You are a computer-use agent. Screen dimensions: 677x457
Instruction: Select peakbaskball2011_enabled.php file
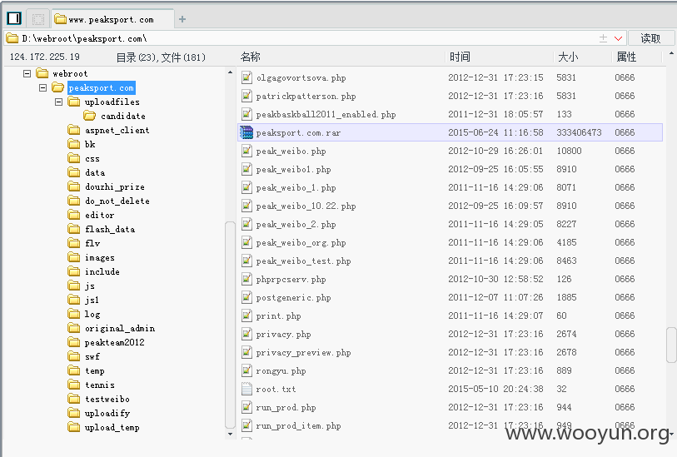pyautogui.click(x=326, y=114)
